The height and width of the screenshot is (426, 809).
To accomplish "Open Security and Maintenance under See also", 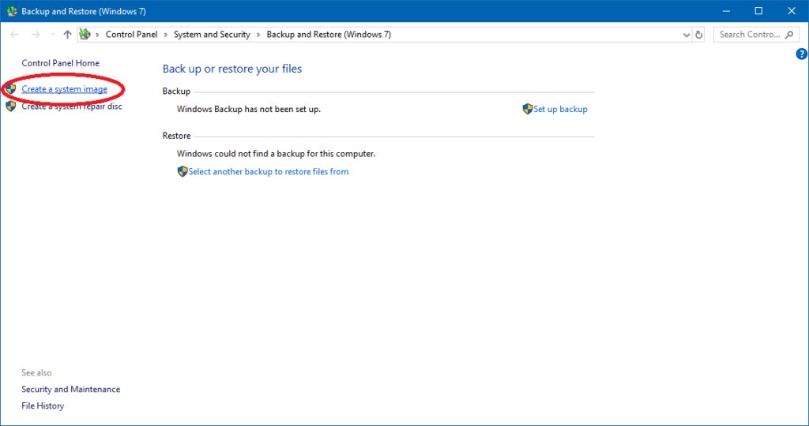I will [x=70, y=389].
